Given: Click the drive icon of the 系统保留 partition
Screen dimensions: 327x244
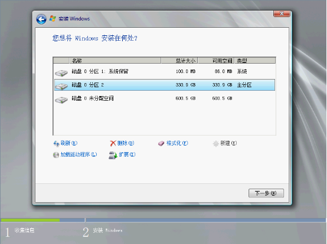Looking at the screenshot, I should point(61,73).
